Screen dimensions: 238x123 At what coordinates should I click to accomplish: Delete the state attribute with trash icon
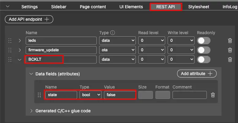point(213,95)
